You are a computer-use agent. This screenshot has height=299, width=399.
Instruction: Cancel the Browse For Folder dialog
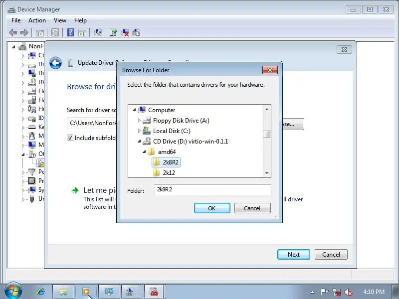pos(252,208)
